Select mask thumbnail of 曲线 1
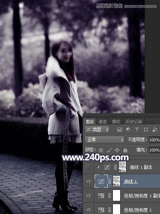 [117, 181]
